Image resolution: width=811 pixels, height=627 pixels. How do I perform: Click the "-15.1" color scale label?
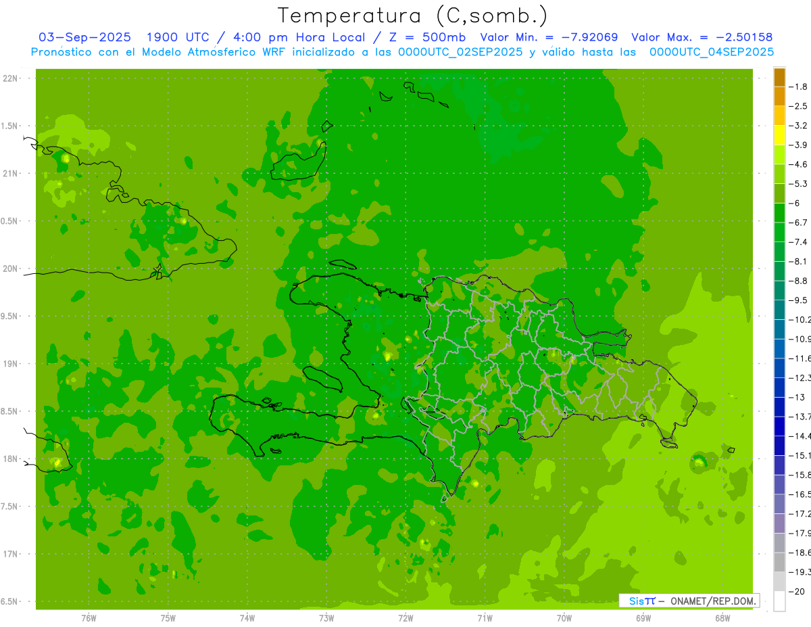tap(802, 455)
